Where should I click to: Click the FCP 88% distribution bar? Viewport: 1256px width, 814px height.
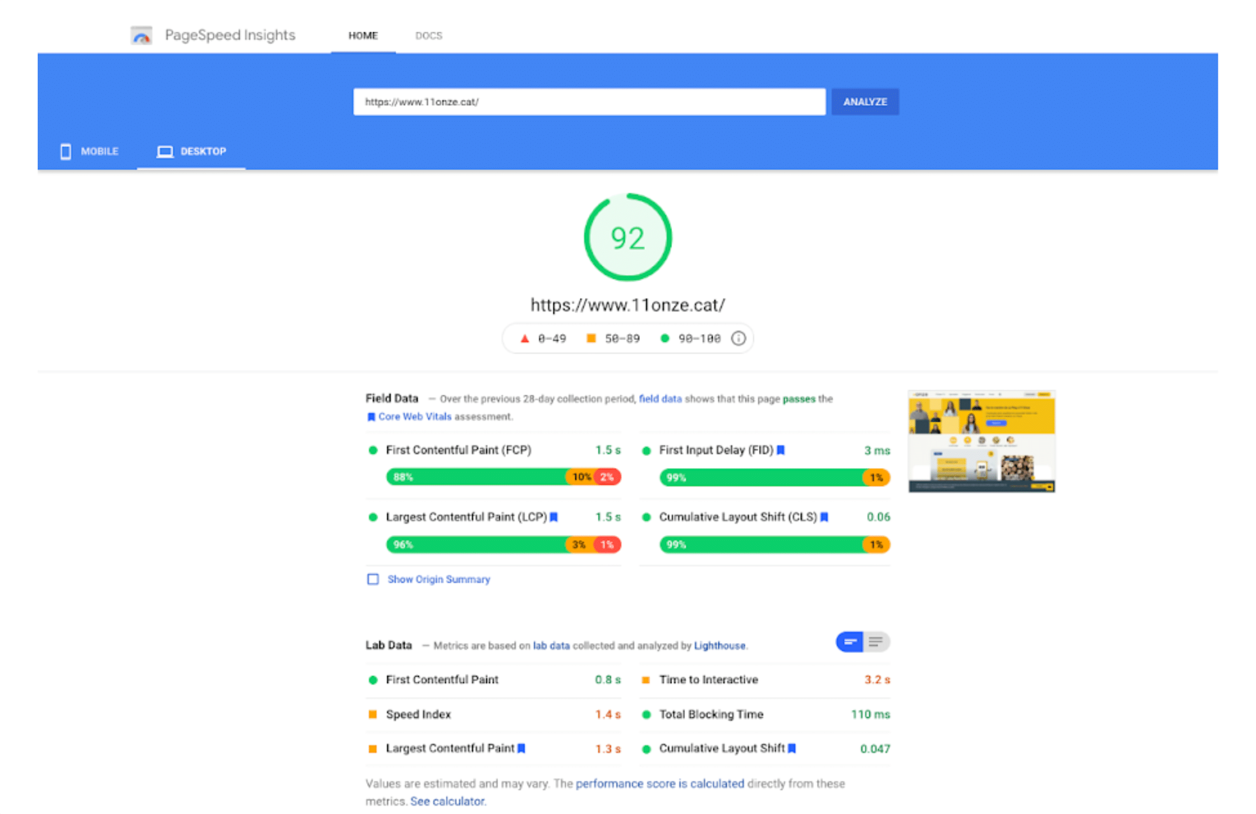[475, 477]
